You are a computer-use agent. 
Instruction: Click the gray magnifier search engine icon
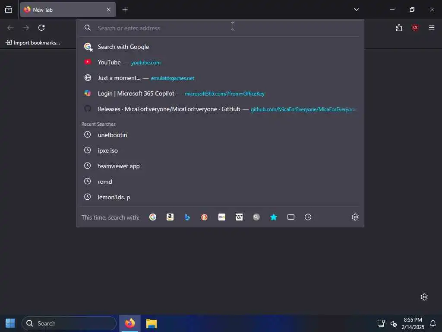point(256,217)
